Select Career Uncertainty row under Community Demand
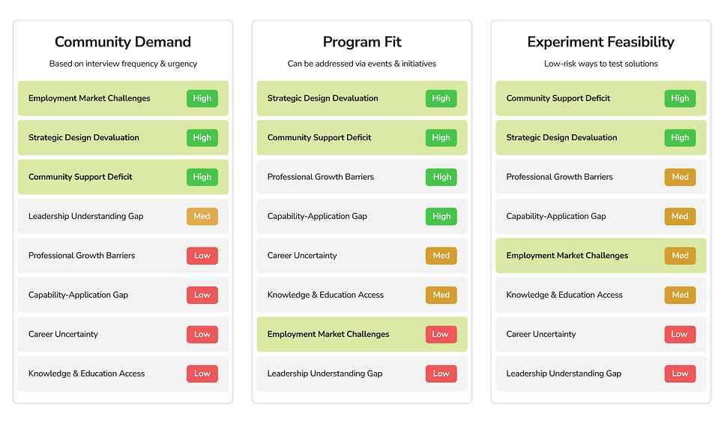The height and width of the screenshot is (423, 724). [63, 334]
